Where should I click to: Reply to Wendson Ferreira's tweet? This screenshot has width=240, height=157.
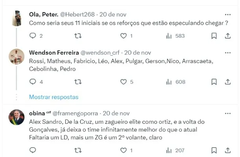point(33,82)
